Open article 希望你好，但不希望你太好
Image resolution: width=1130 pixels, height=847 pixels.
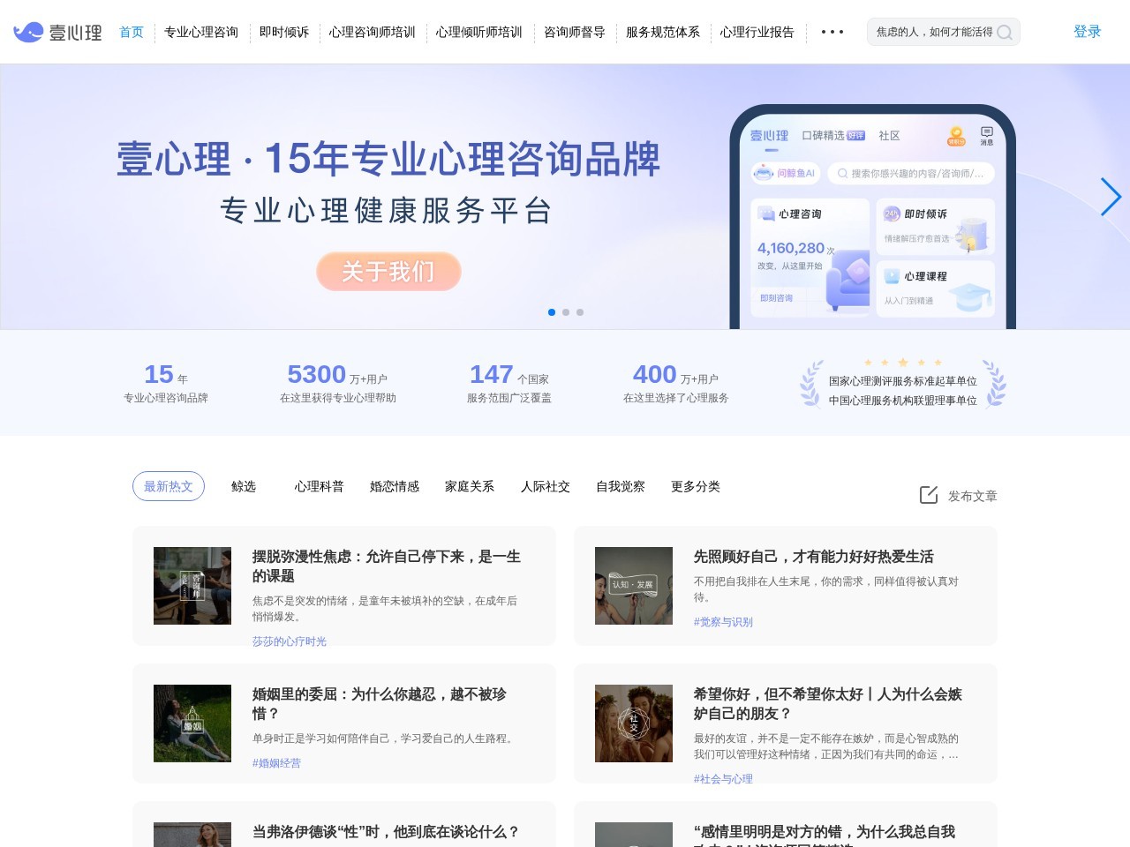tap(828, 703)
